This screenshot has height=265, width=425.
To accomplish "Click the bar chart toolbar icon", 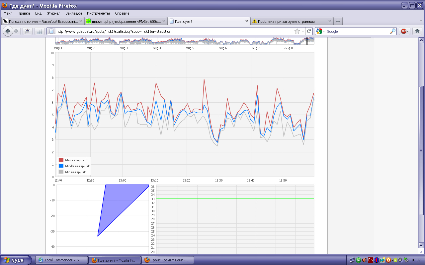I will (x=40, y=31).
